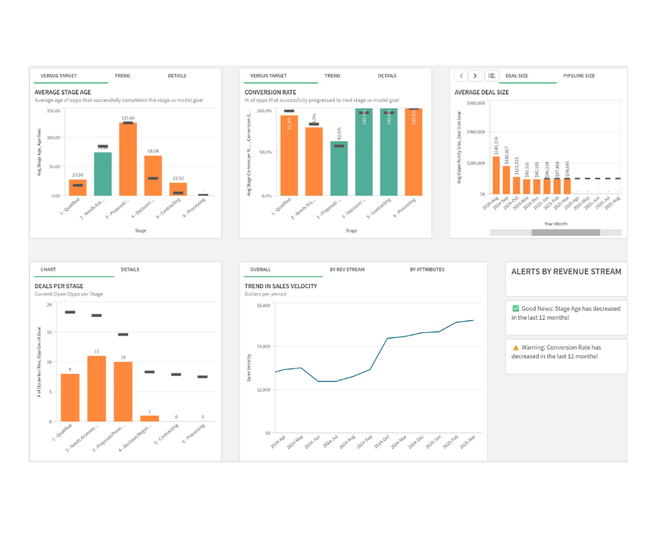Viewport: 656px width, 550px height.
Task: Click the orange warning triangle icon
Action: pyautogui.click(x=515, y=347)
